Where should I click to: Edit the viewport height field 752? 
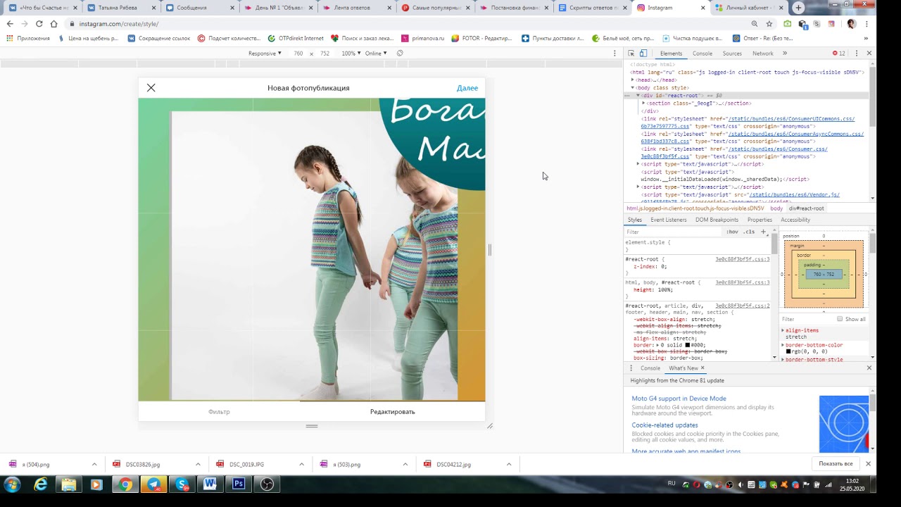pyautogui.click(x=325, y=54)
